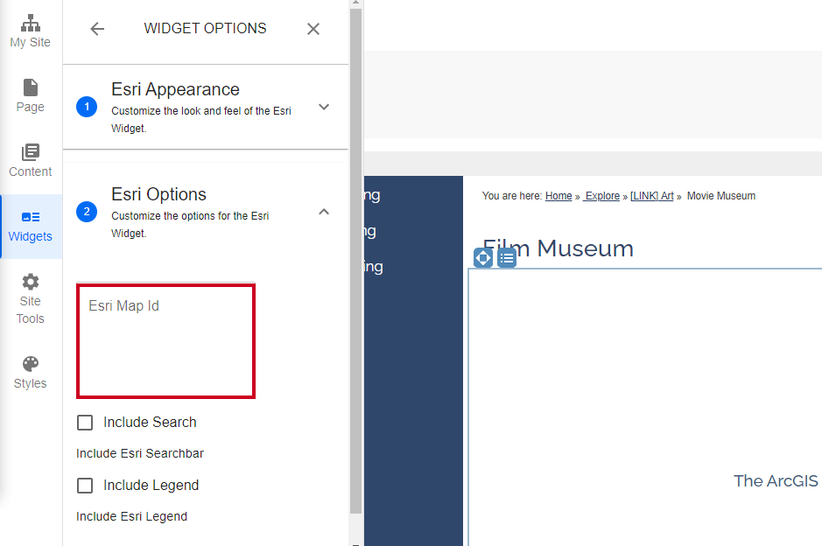Click the Movie Museum breadcrumb text

coord(721,196)
